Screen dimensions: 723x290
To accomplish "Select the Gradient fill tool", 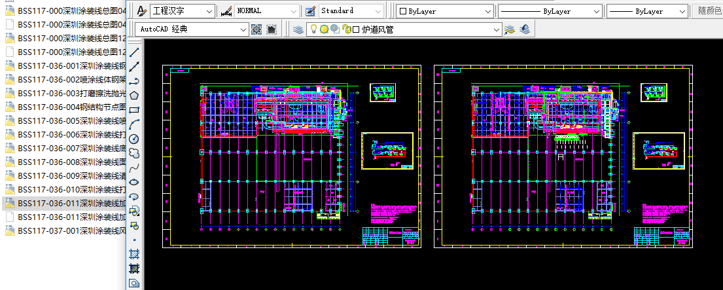I will click(x=134, y=268).
